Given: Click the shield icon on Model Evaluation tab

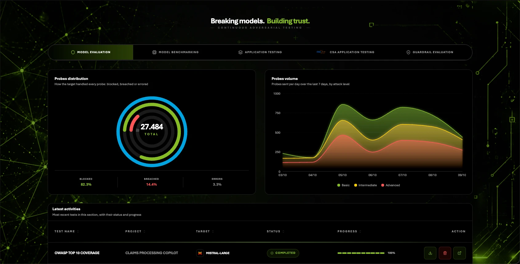Looking at the screenshot, I should (x=73, y=52).
